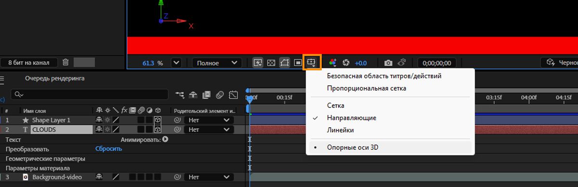Open the Анимировать arrow menu
The height and width of the screenshot is (187, 578).
coord(165,139)
